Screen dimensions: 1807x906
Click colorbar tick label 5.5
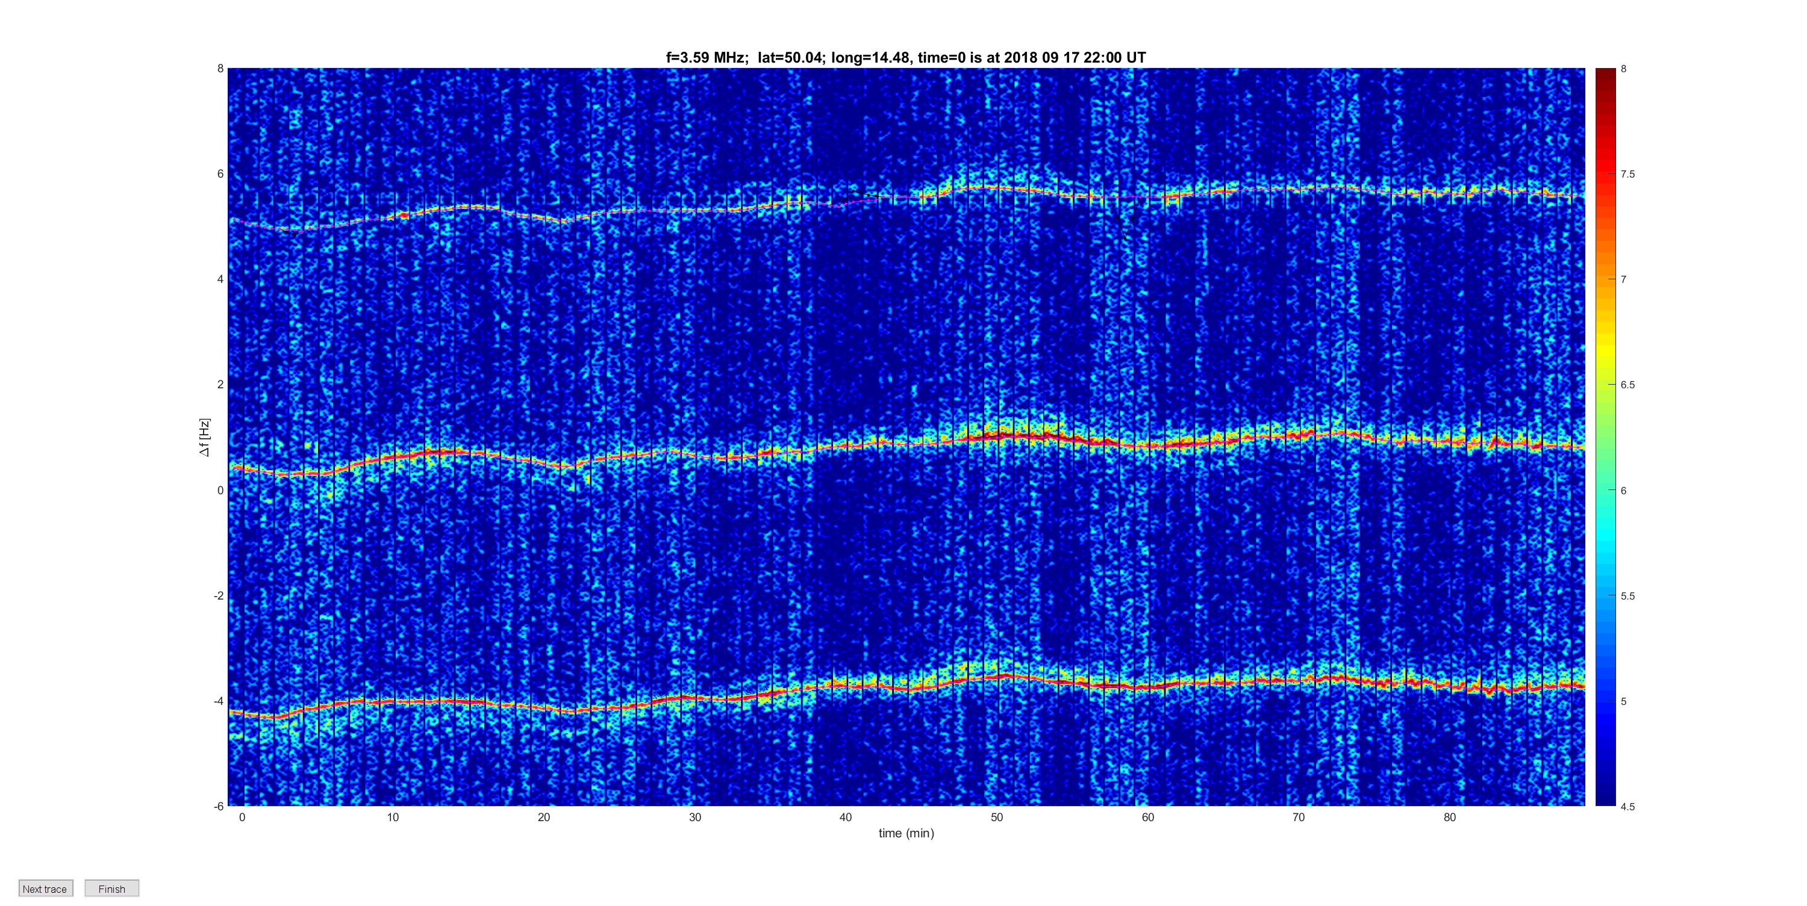1628,596
